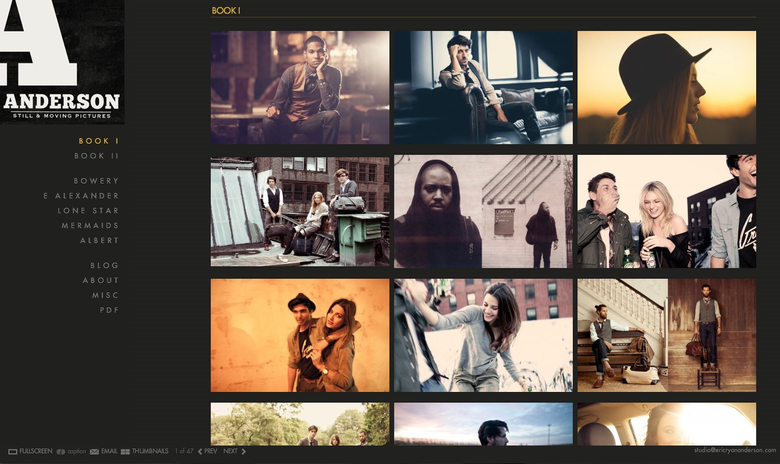Click the Anderson logo in the sidebar
Image resolution: width=780 pixels, height=464 pixels.
coord(62,62)
